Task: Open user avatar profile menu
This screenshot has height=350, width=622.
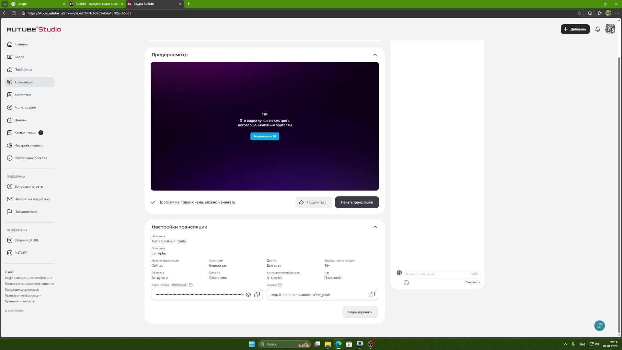Action: coord(610,29)
